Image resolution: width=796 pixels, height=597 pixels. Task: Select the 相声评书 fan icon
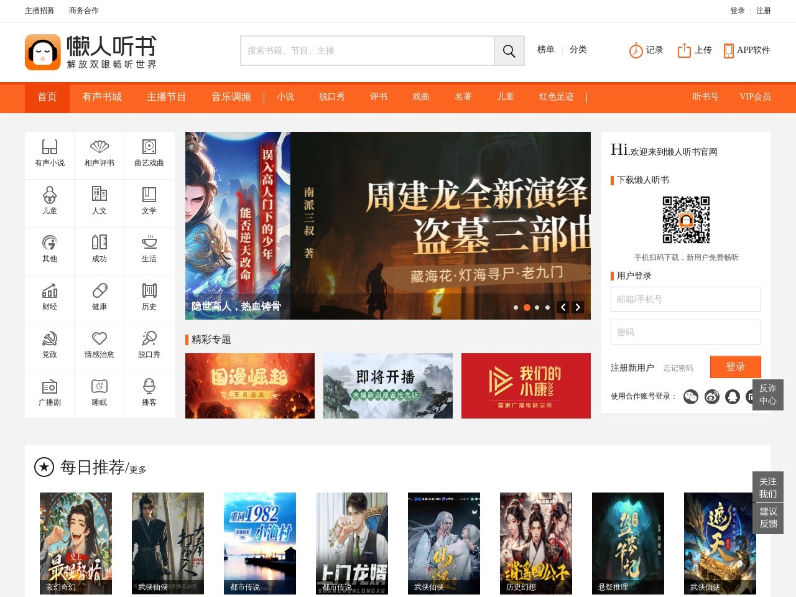click(99, 147)
